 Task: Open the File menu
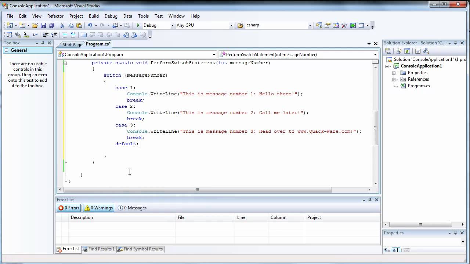coord(10,16)
